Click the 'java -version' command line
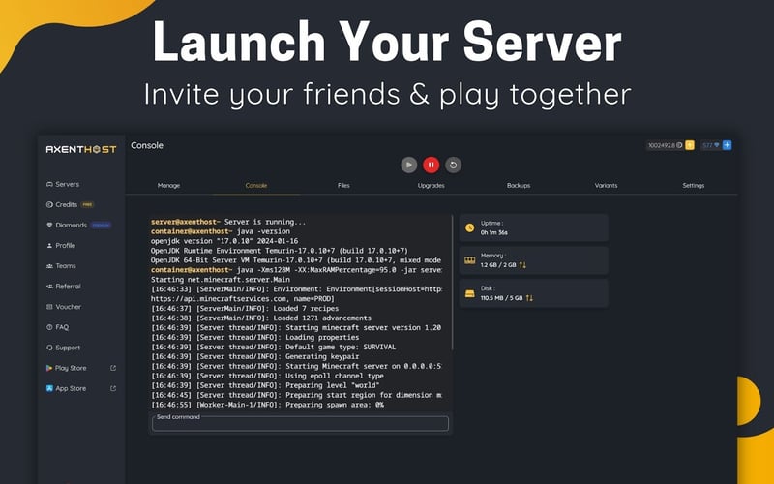 pos(221,231)
